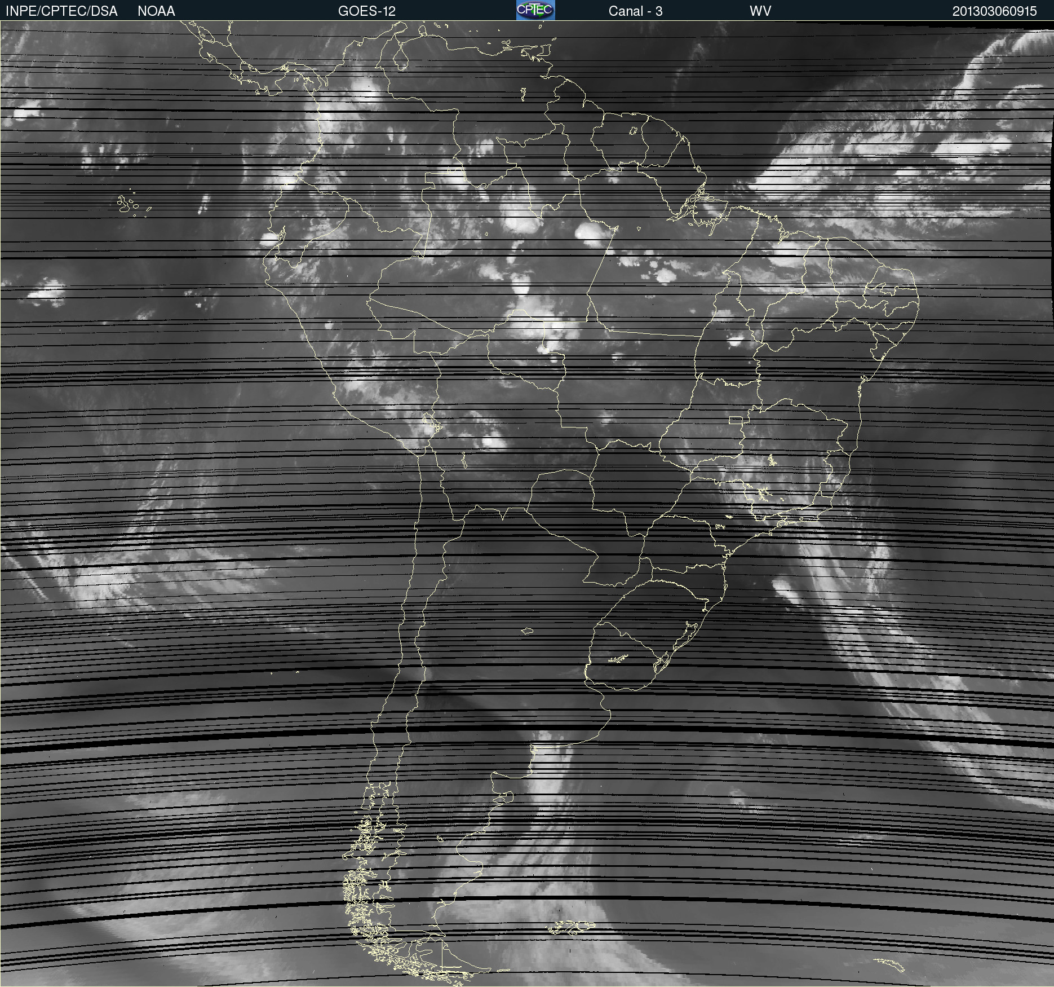Screen dimensions: 1054x987
Task: Click the NOAA label in header
Action: (156, 11)
